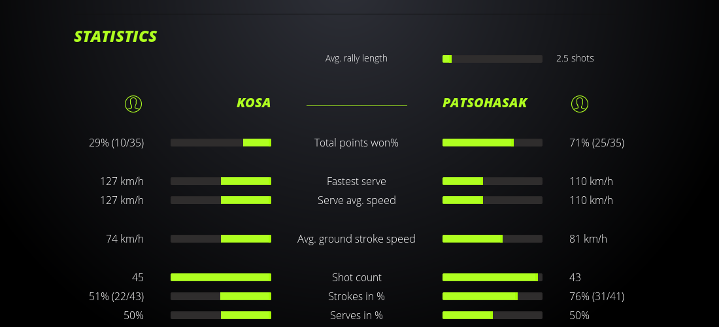Click the Shot count label

pos(356,277)
